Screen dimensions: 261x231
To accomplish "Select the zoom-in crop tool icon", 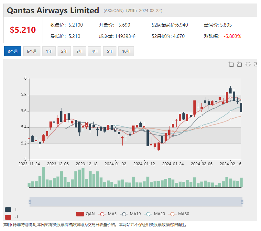I will 231,64.
